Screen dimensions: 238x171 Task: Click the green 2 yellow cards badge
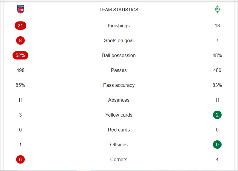point(217,115)
